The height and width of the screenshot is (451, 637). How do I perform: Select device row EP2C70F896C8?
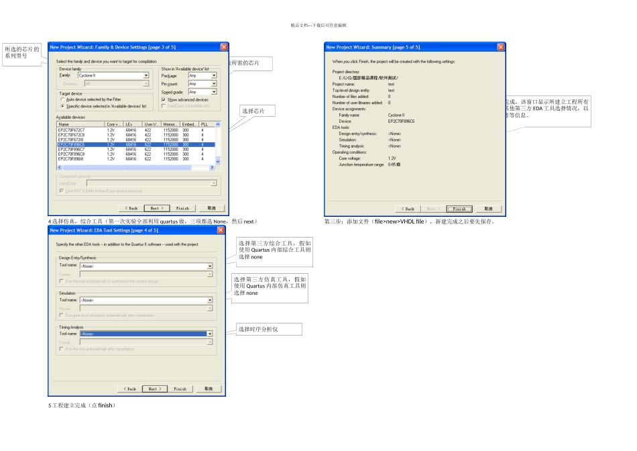pos(135,154)
